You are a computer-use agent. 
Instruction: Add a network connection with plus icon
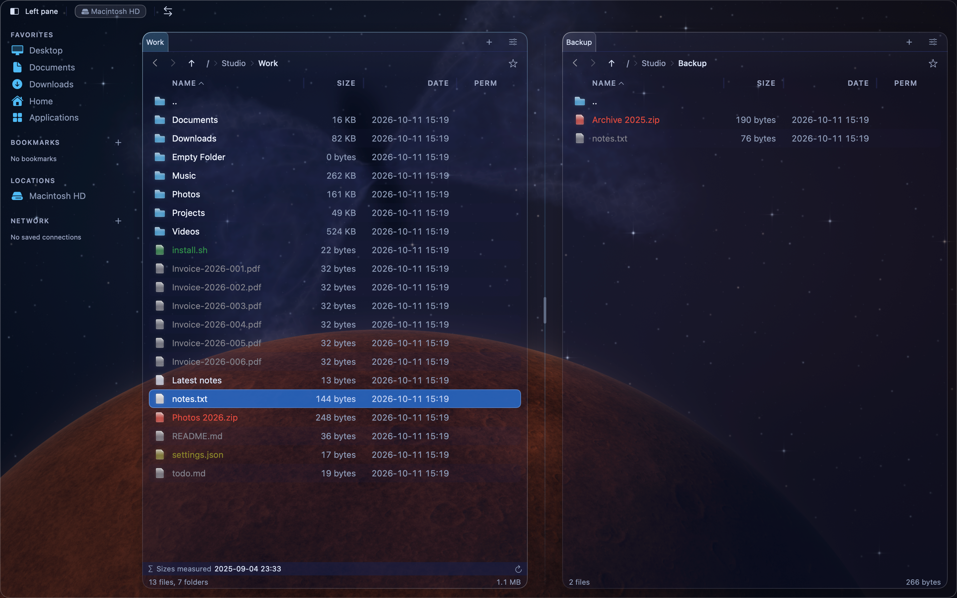click(118, 221)
